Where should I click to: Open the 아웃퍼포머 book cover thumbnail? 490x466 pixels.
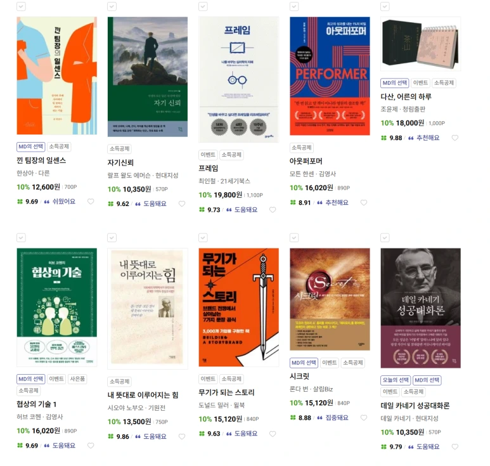click(330, 76)
